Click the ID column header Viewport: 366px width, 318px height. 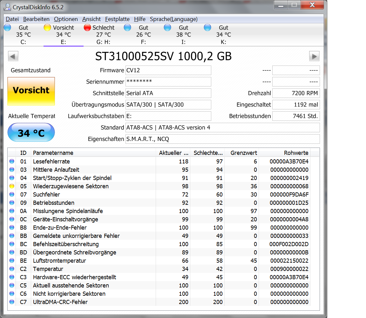pos(23,153)
